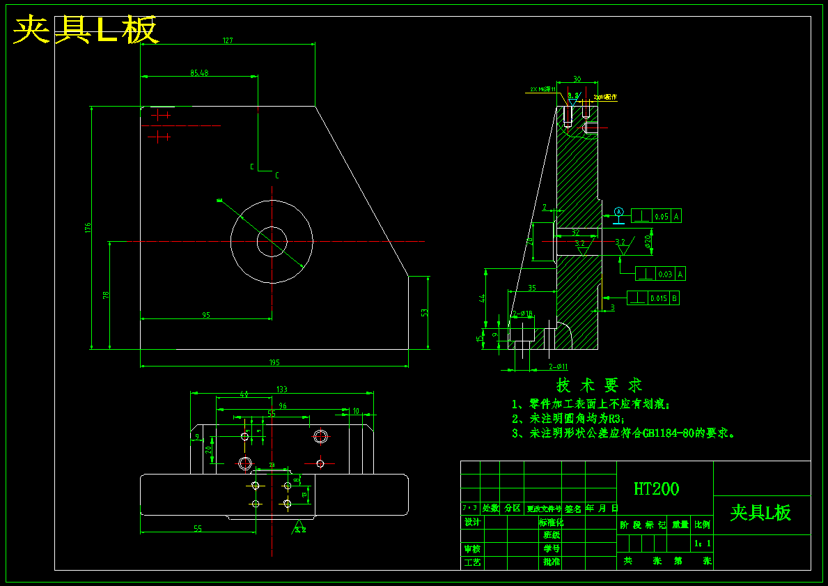
Task: Click the 审核 cell in title block
Action: [x=473, y=549]
